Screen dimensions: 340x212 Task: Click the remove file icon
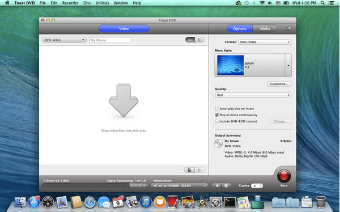pos(199,170)
